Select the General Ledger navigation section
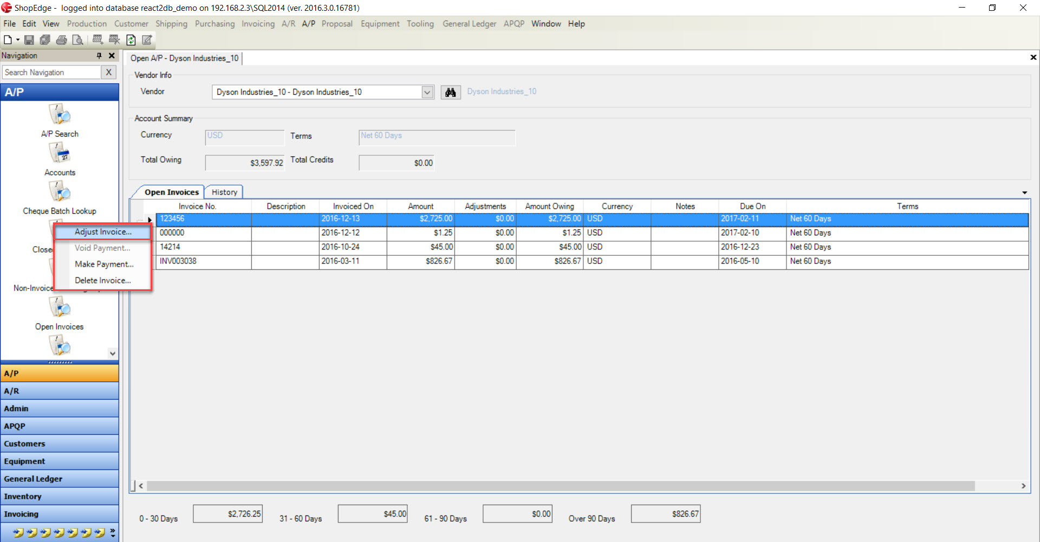This screenshot has height=542, width=1040. point(60,479)
